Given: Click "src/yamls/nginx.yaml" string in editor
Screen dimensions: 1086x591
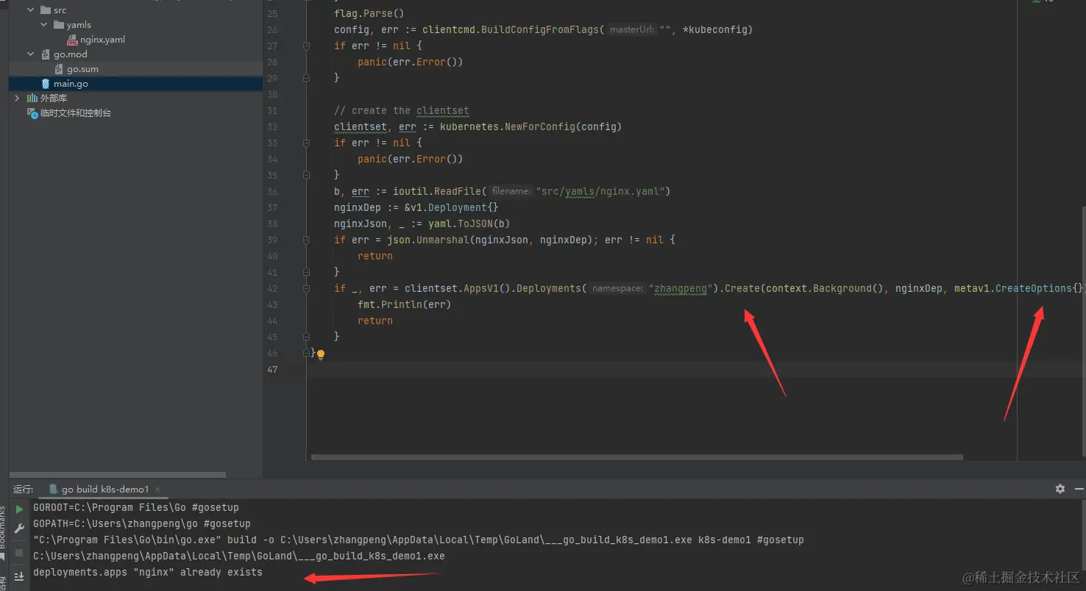Looking at the screenshot, I should [x=600, y=192].
